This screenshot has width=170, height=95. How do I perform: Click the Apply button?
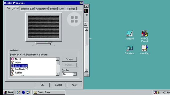(x=75, y=85)
